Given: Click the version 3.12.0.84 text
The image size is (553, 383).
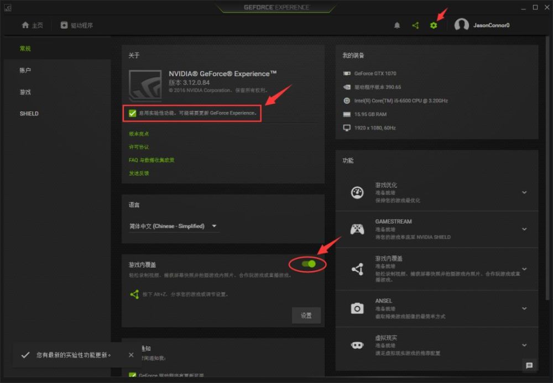Looking at the screenshot, I should tap(189, 83).
